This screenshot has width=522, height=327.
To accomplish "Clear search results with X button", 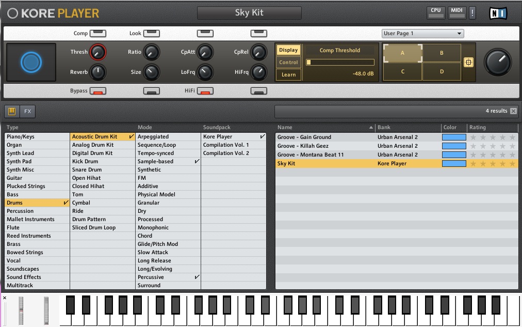I will tap(513, 111).
